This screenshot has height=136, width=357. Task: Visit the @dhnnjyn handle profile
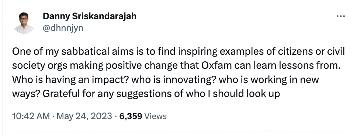coord(63,28)
